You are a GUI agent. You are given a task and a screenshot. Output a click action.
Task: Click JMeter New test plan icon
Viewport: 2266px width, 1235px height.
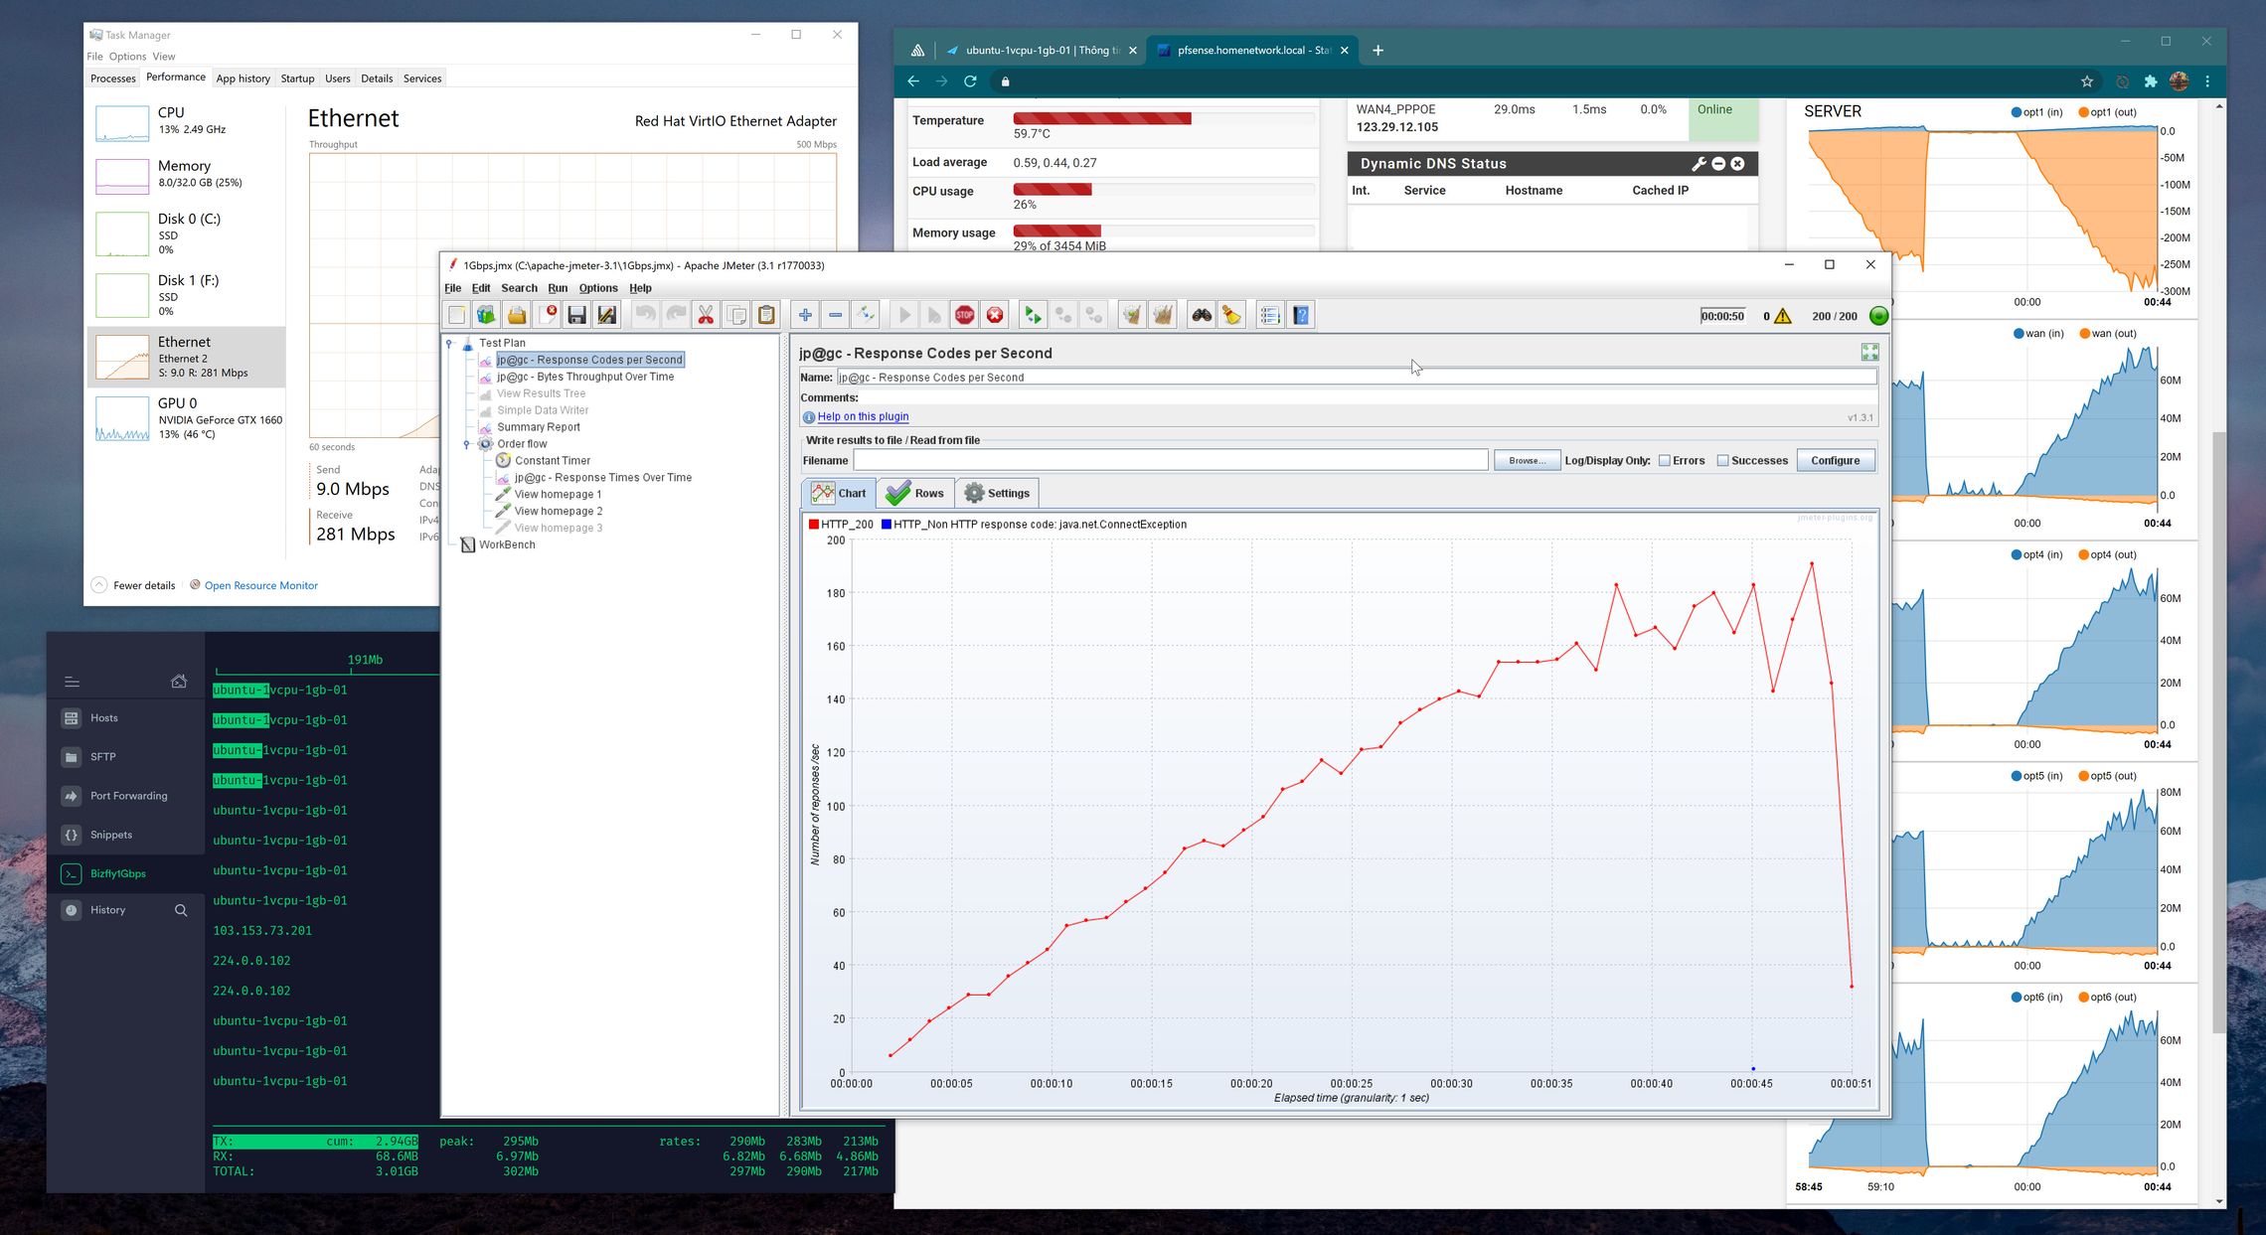[x=456, y=315]
